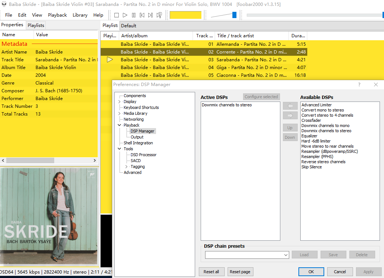Skip to the next track
This screenshot has height=278, width=384.
[151, 15]
